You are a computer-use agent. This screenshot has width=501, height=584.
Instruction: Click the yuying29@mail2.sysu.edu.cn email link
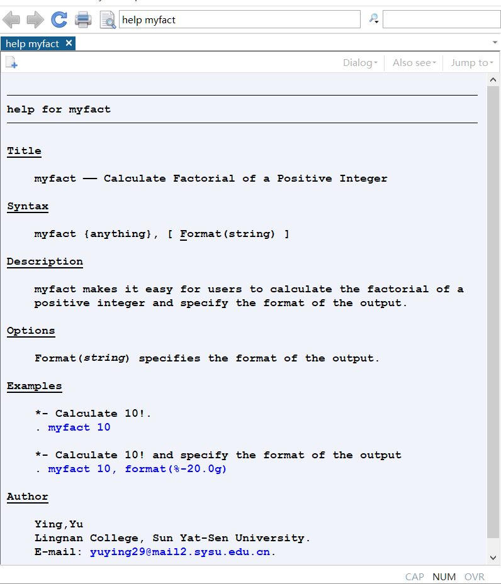[x=180, y=551]
